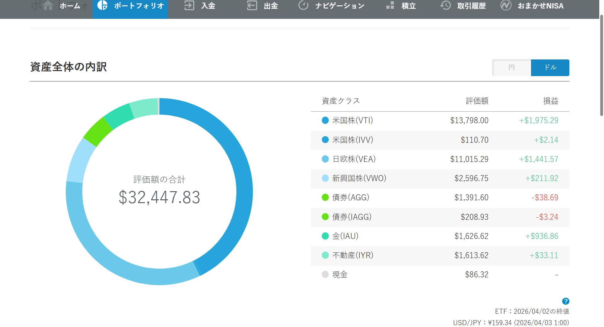
Task: Open the 積立 page
Action: tap(408, 6)
